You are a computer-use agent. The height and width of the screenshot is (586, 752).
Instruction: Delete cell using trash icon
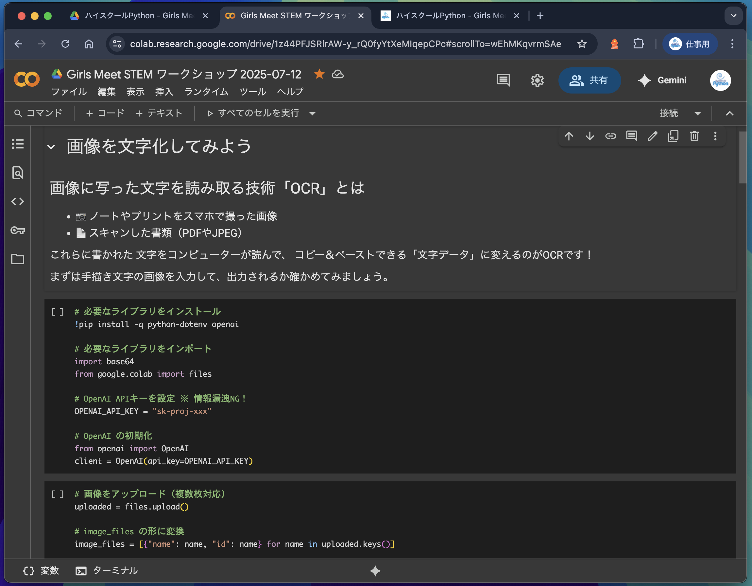click(x=694, y=136)
